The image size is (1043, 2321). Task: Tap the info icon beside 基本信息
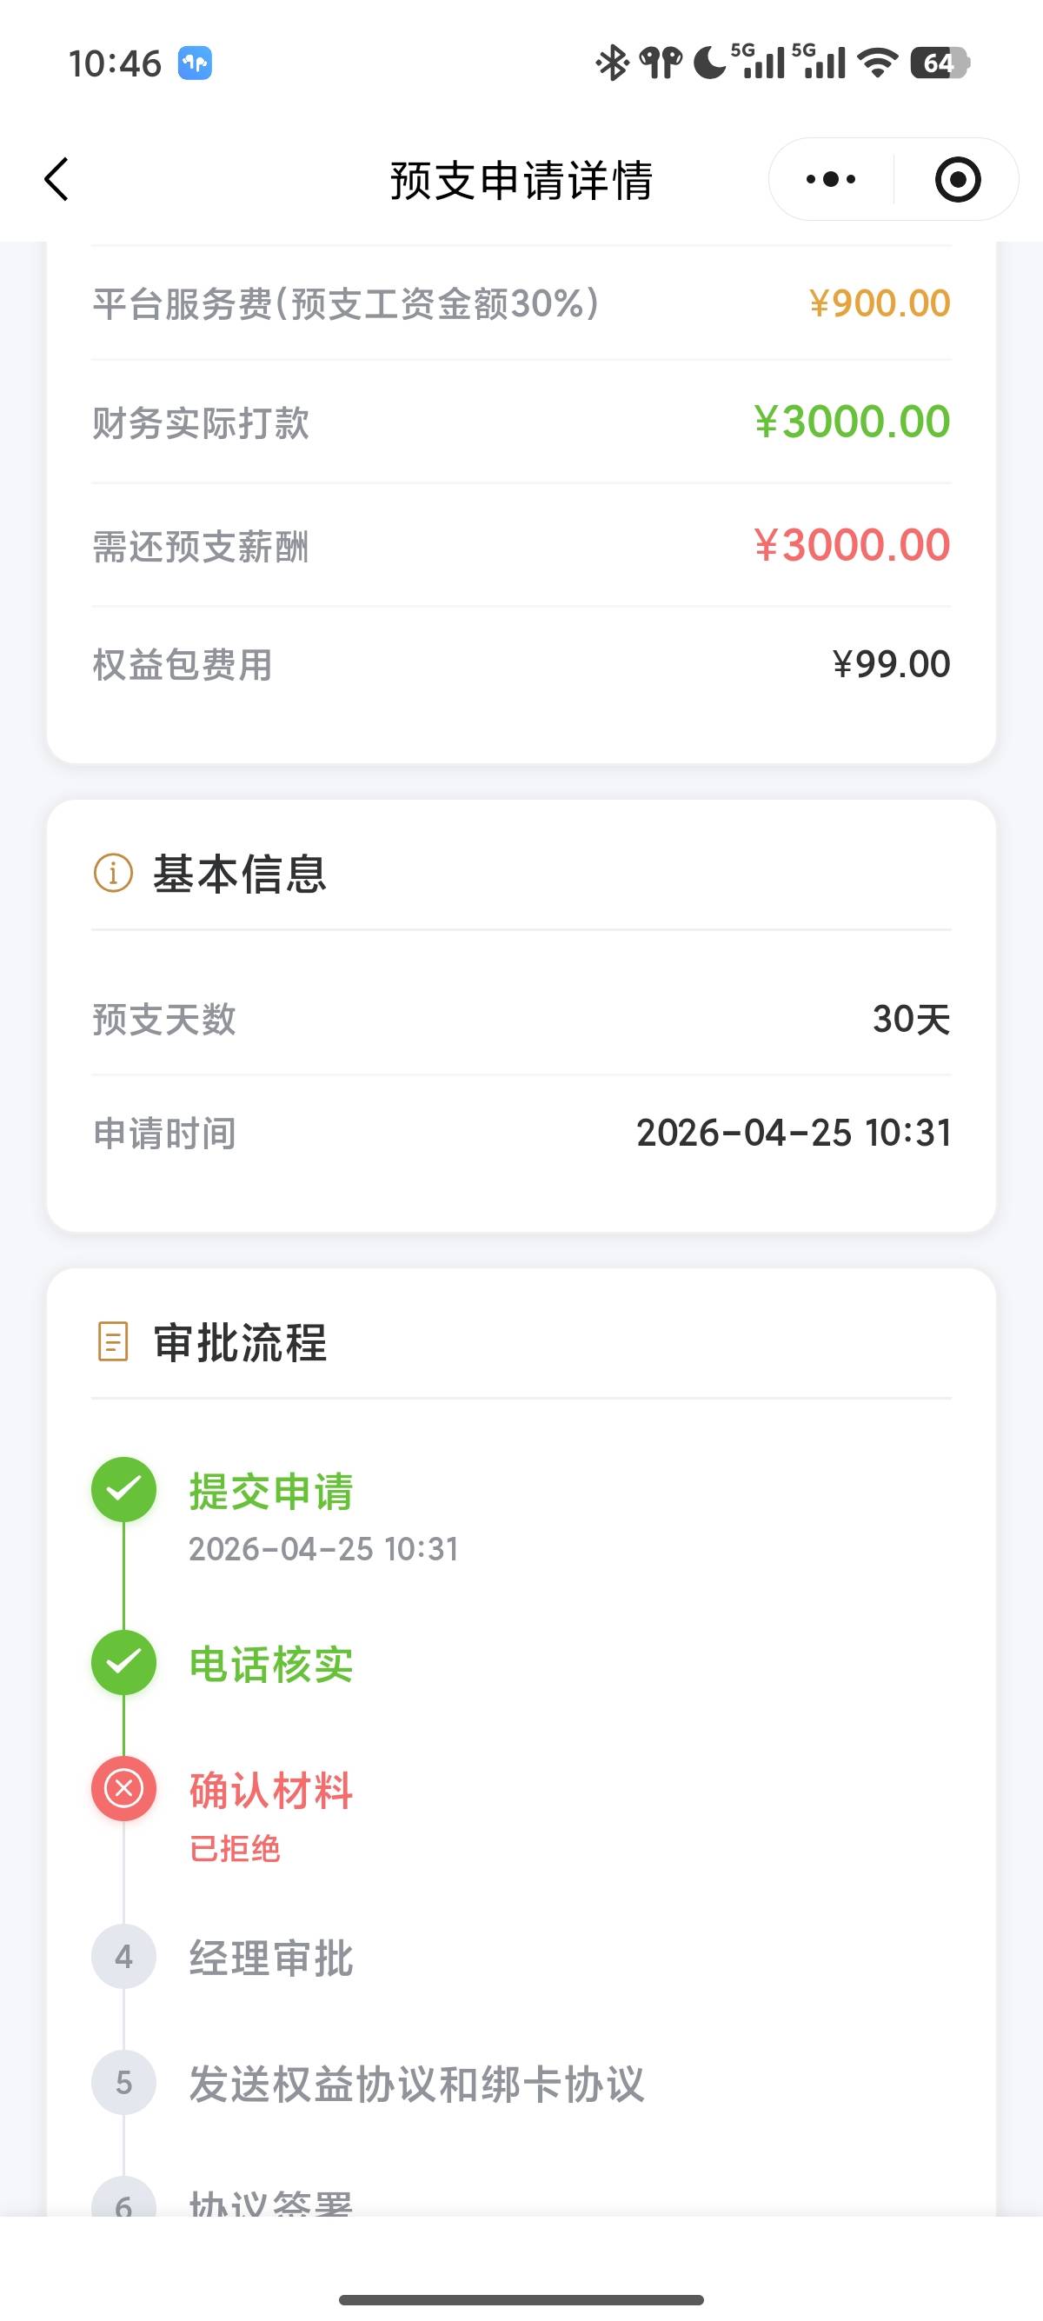click(x=114, y=873)
